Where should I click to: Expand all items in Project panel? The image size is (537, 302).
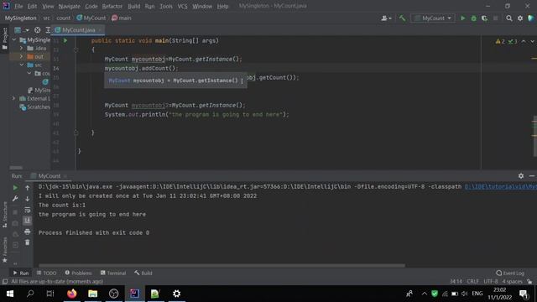point(48,30)
